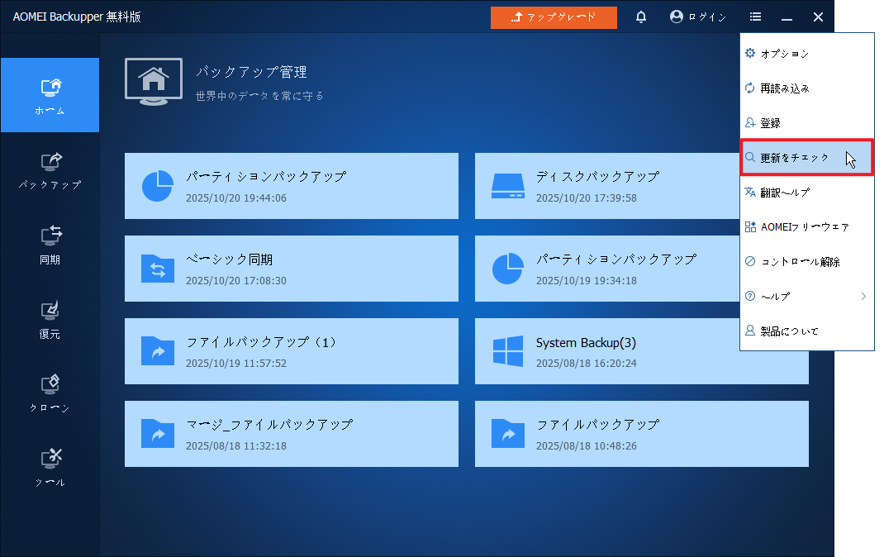Expand the ヘルプ submenu arrow

point(863,296)
